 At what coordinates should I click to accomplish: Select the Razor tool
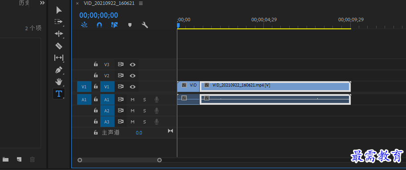59,46
